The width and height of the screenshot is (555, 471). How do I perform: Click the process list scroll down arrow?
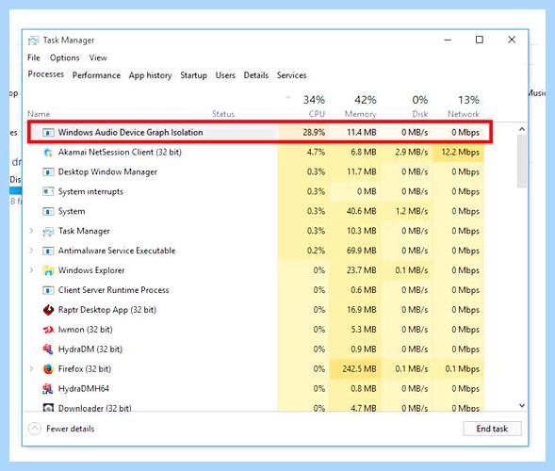click(x=522, y=405)
